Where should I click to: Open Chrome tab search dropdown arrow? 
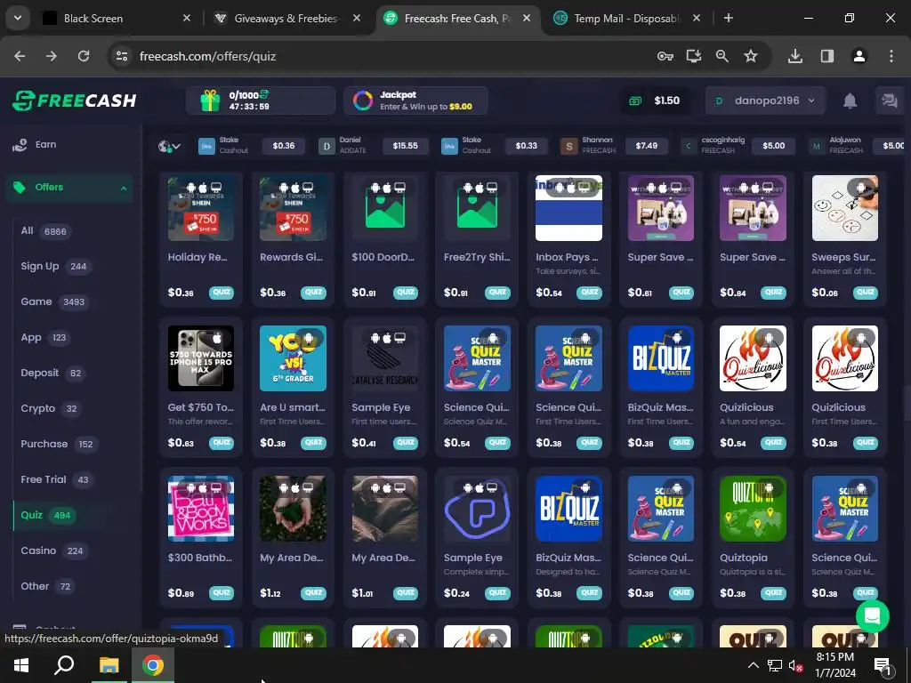click(18, 18)
